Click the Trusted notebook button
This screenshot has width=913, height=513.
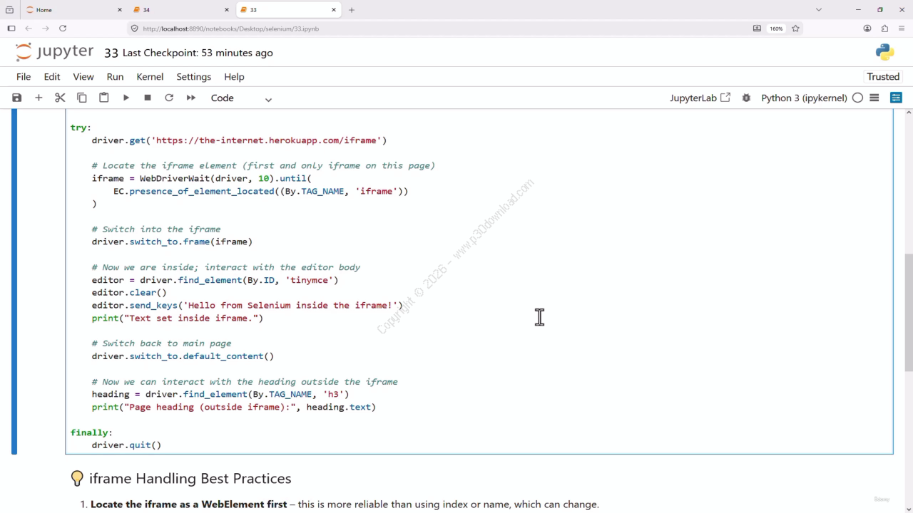point(883,77)
